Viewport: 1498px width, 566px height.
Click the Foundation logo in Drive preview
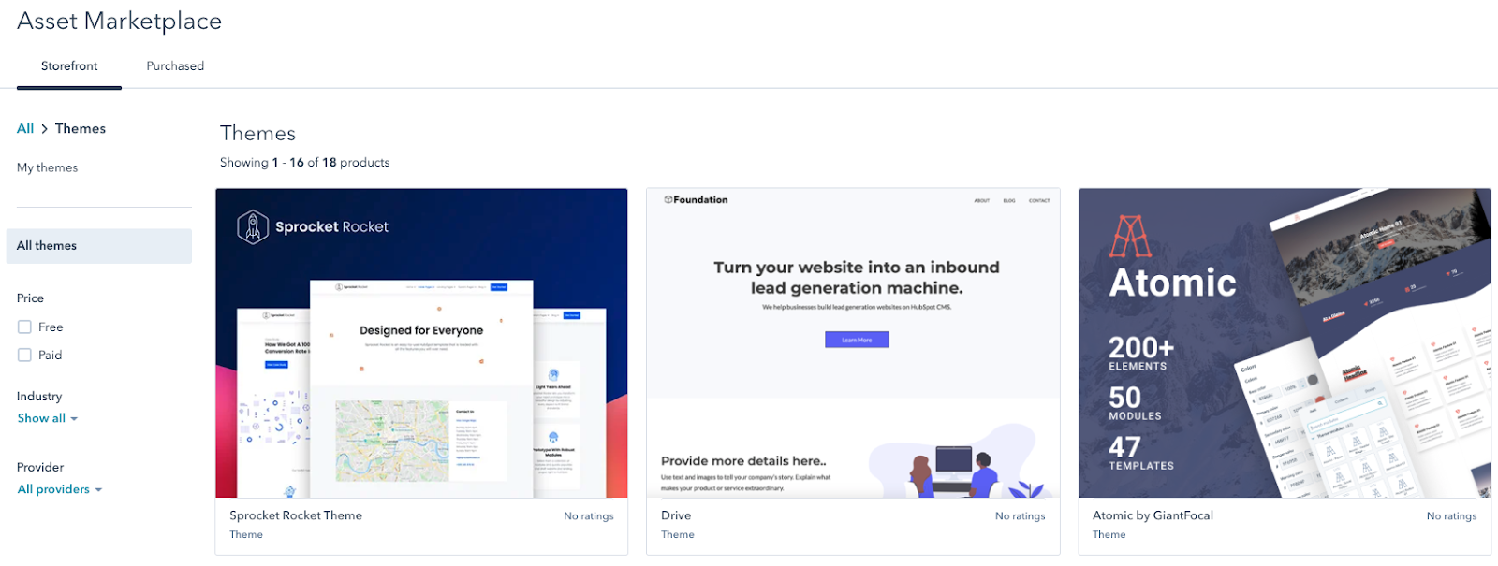696,199
